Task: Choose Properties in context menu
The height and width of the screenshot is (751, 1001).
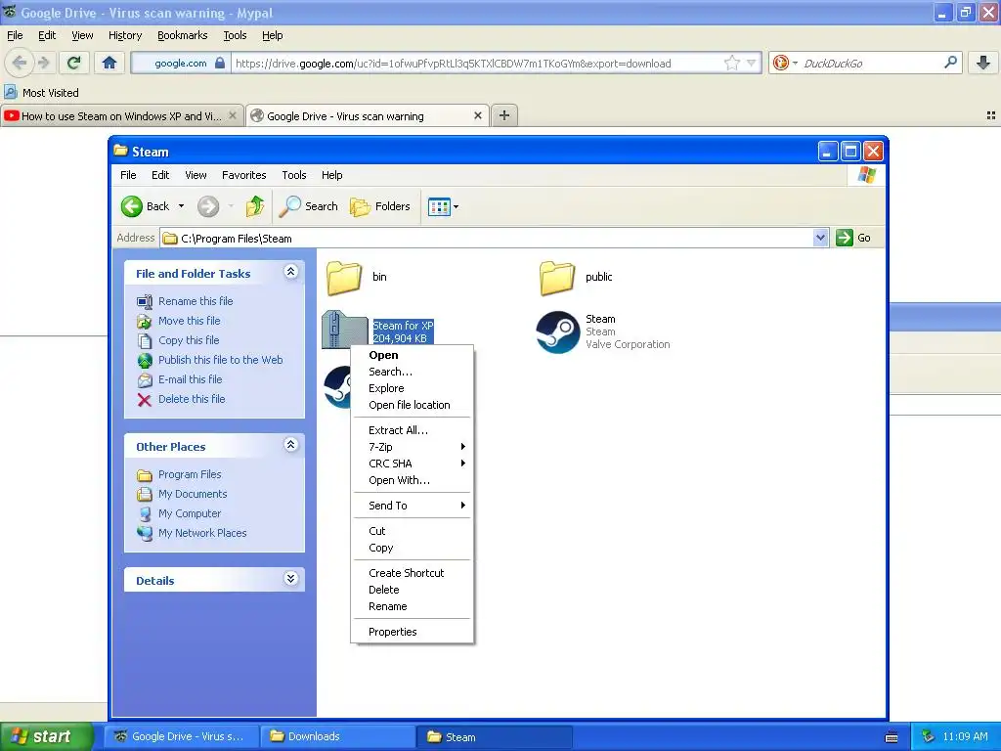Action: [x=413, y=633]
